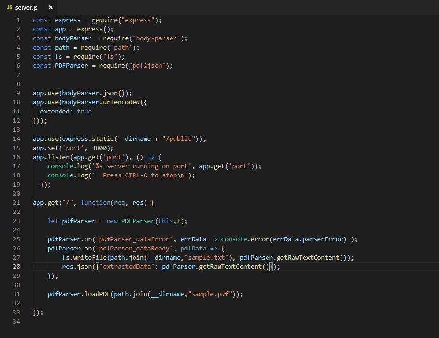Click the "/public" string on line 14
The image size is (439, 338).
pos(178,139)
